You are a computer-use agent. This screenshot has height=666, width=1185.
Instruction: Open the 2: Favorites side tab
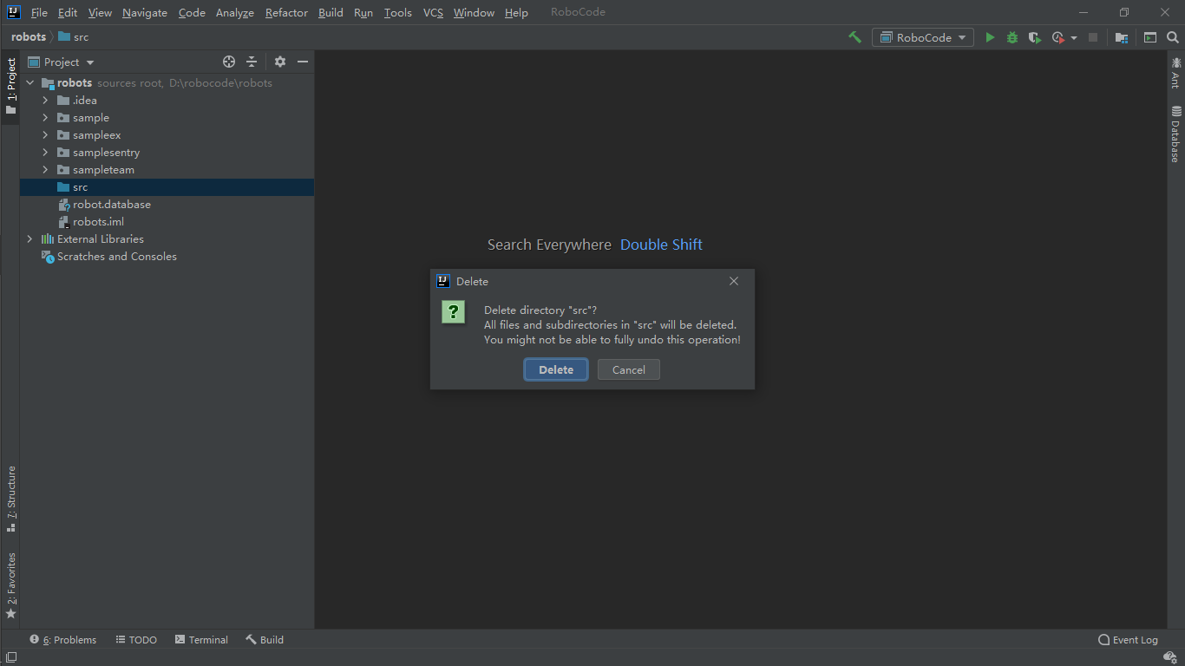[10, 585]
